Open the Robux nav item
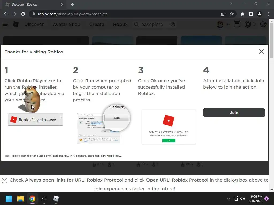The width and height of the screenshot is (274, 205). (120, 24)
